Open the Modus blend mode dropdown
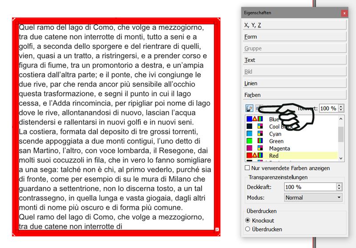Screen dimensions: 356x248 point(313,198)
